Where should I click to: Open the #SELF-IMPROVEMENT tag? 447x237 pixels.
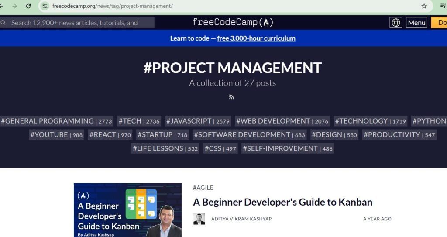pos(288,148)
